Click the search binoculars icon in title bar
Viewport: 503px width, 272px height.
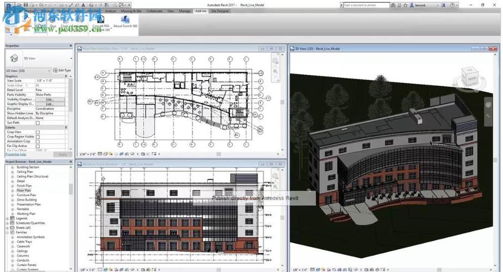393,5
